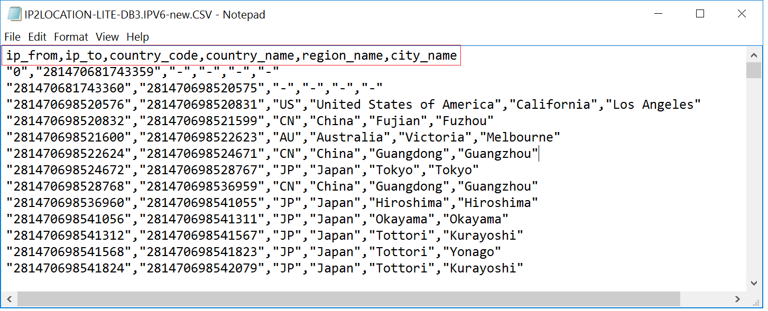
Task: Place cursor in the "Los Angeles" text
Action: [656, 105]
